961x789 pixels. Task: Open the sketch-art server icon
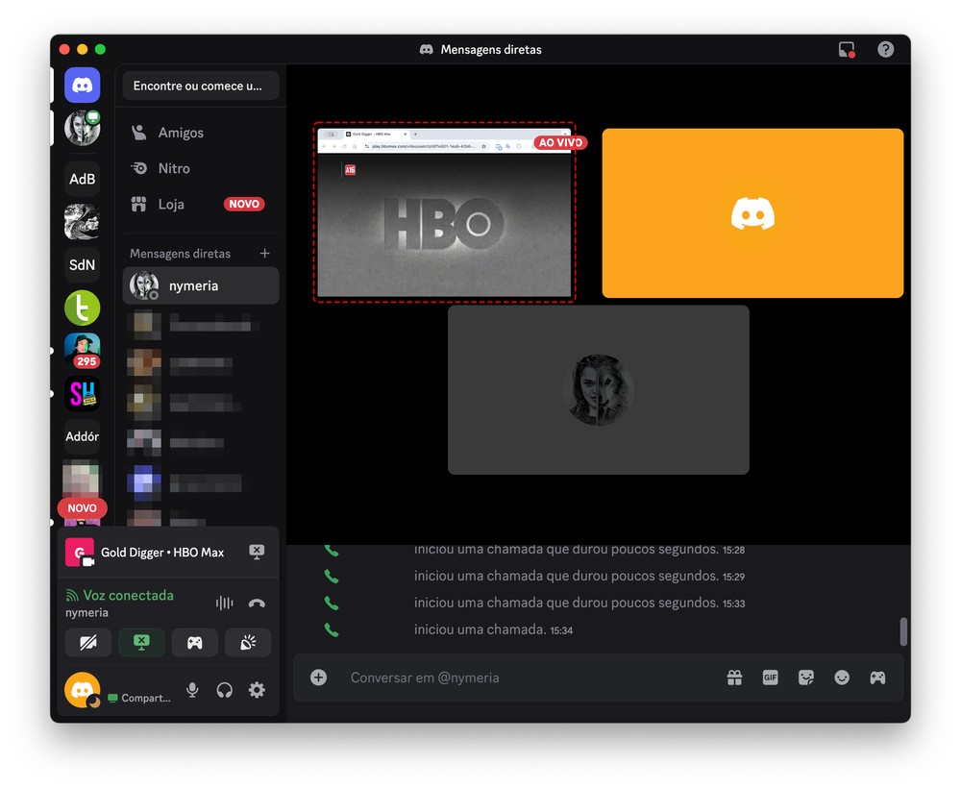82,221
